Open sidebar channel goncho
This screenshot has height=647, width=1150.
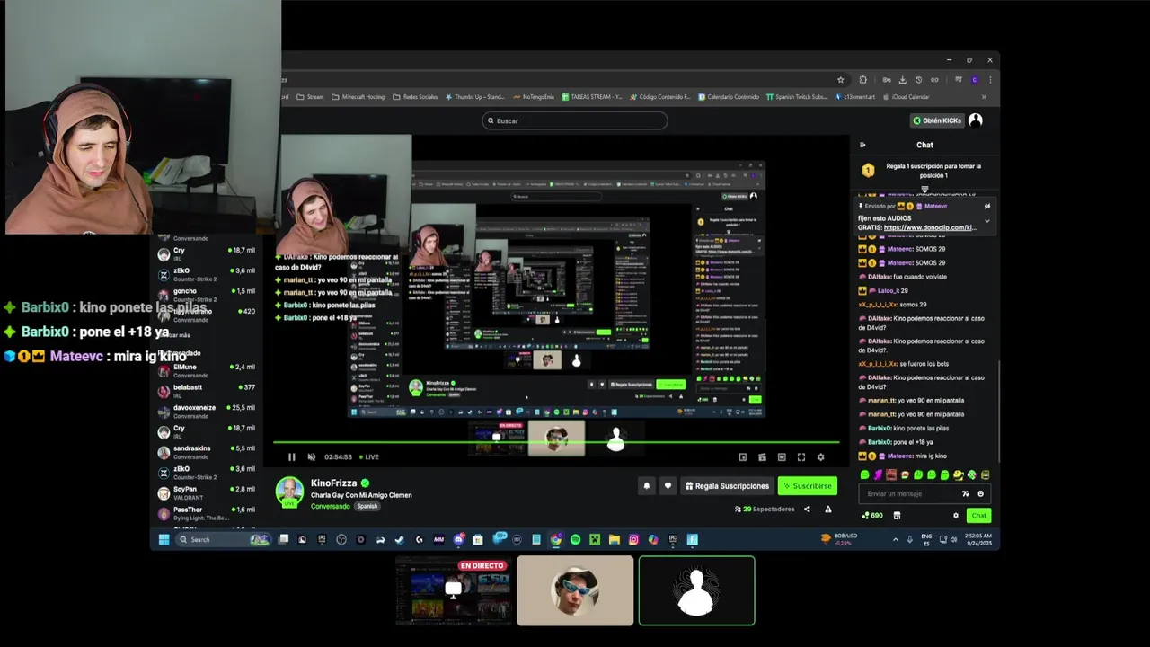[206, 295]
